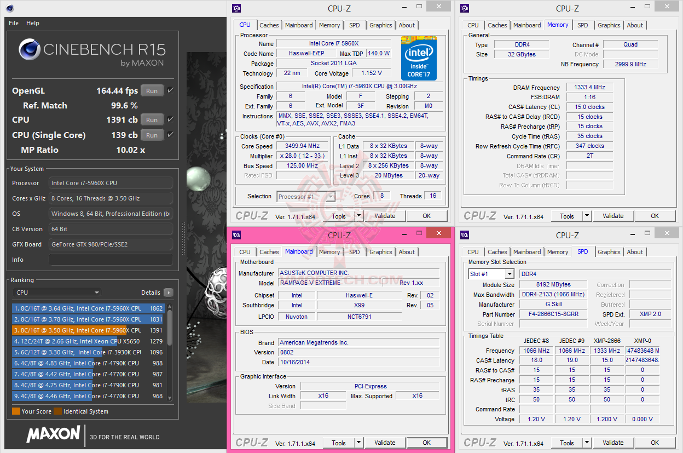Select ranking row i7-3930K scoring 1096
This screenshot has width=683, height=453.
(x=88, y=352)
